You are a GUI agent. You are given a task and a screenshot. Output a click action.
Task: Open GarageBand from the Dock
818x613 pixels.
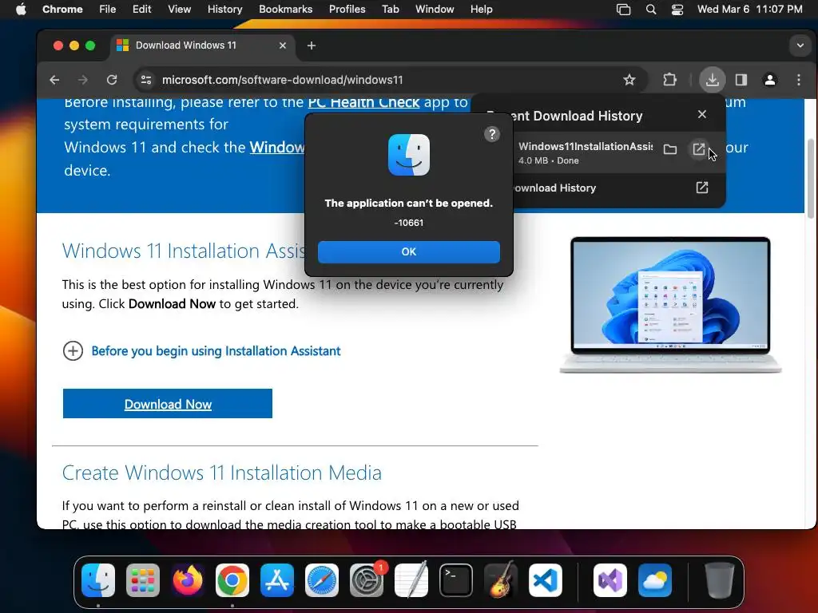pyautogui.click(x=500, y=580)
